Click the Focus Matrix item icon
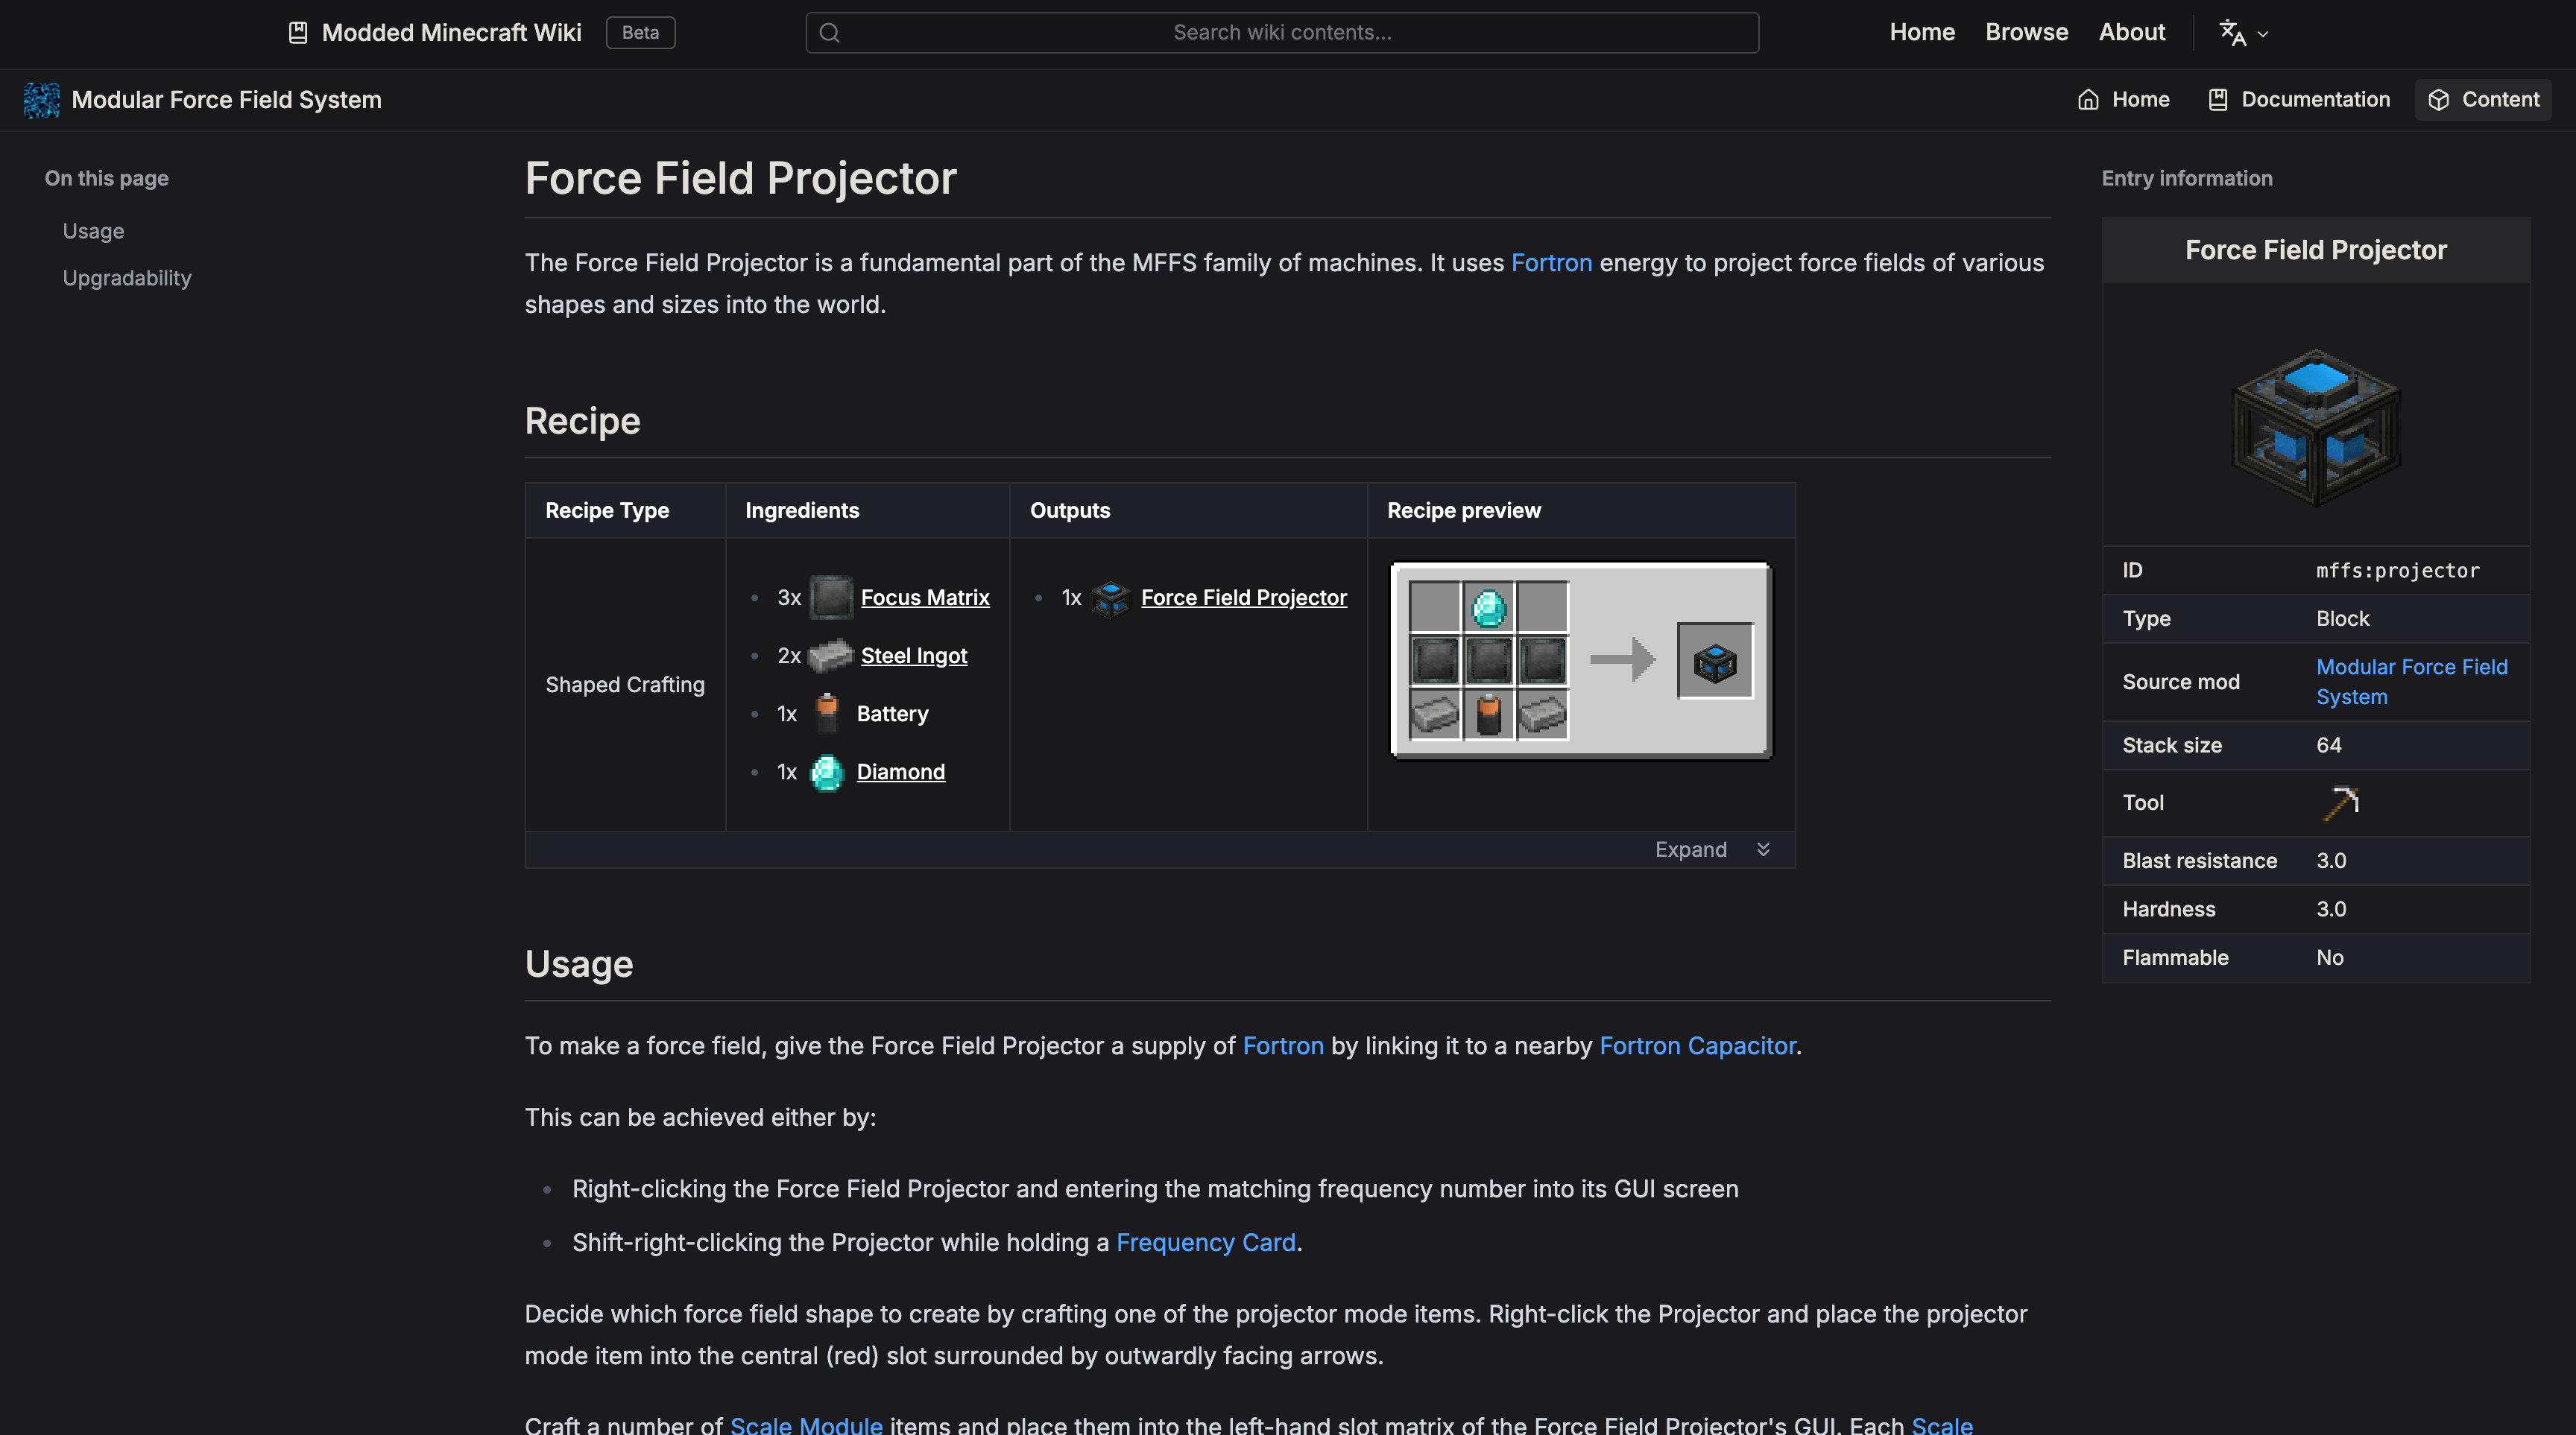2576x1435 pixels. [x=831, y=597]
